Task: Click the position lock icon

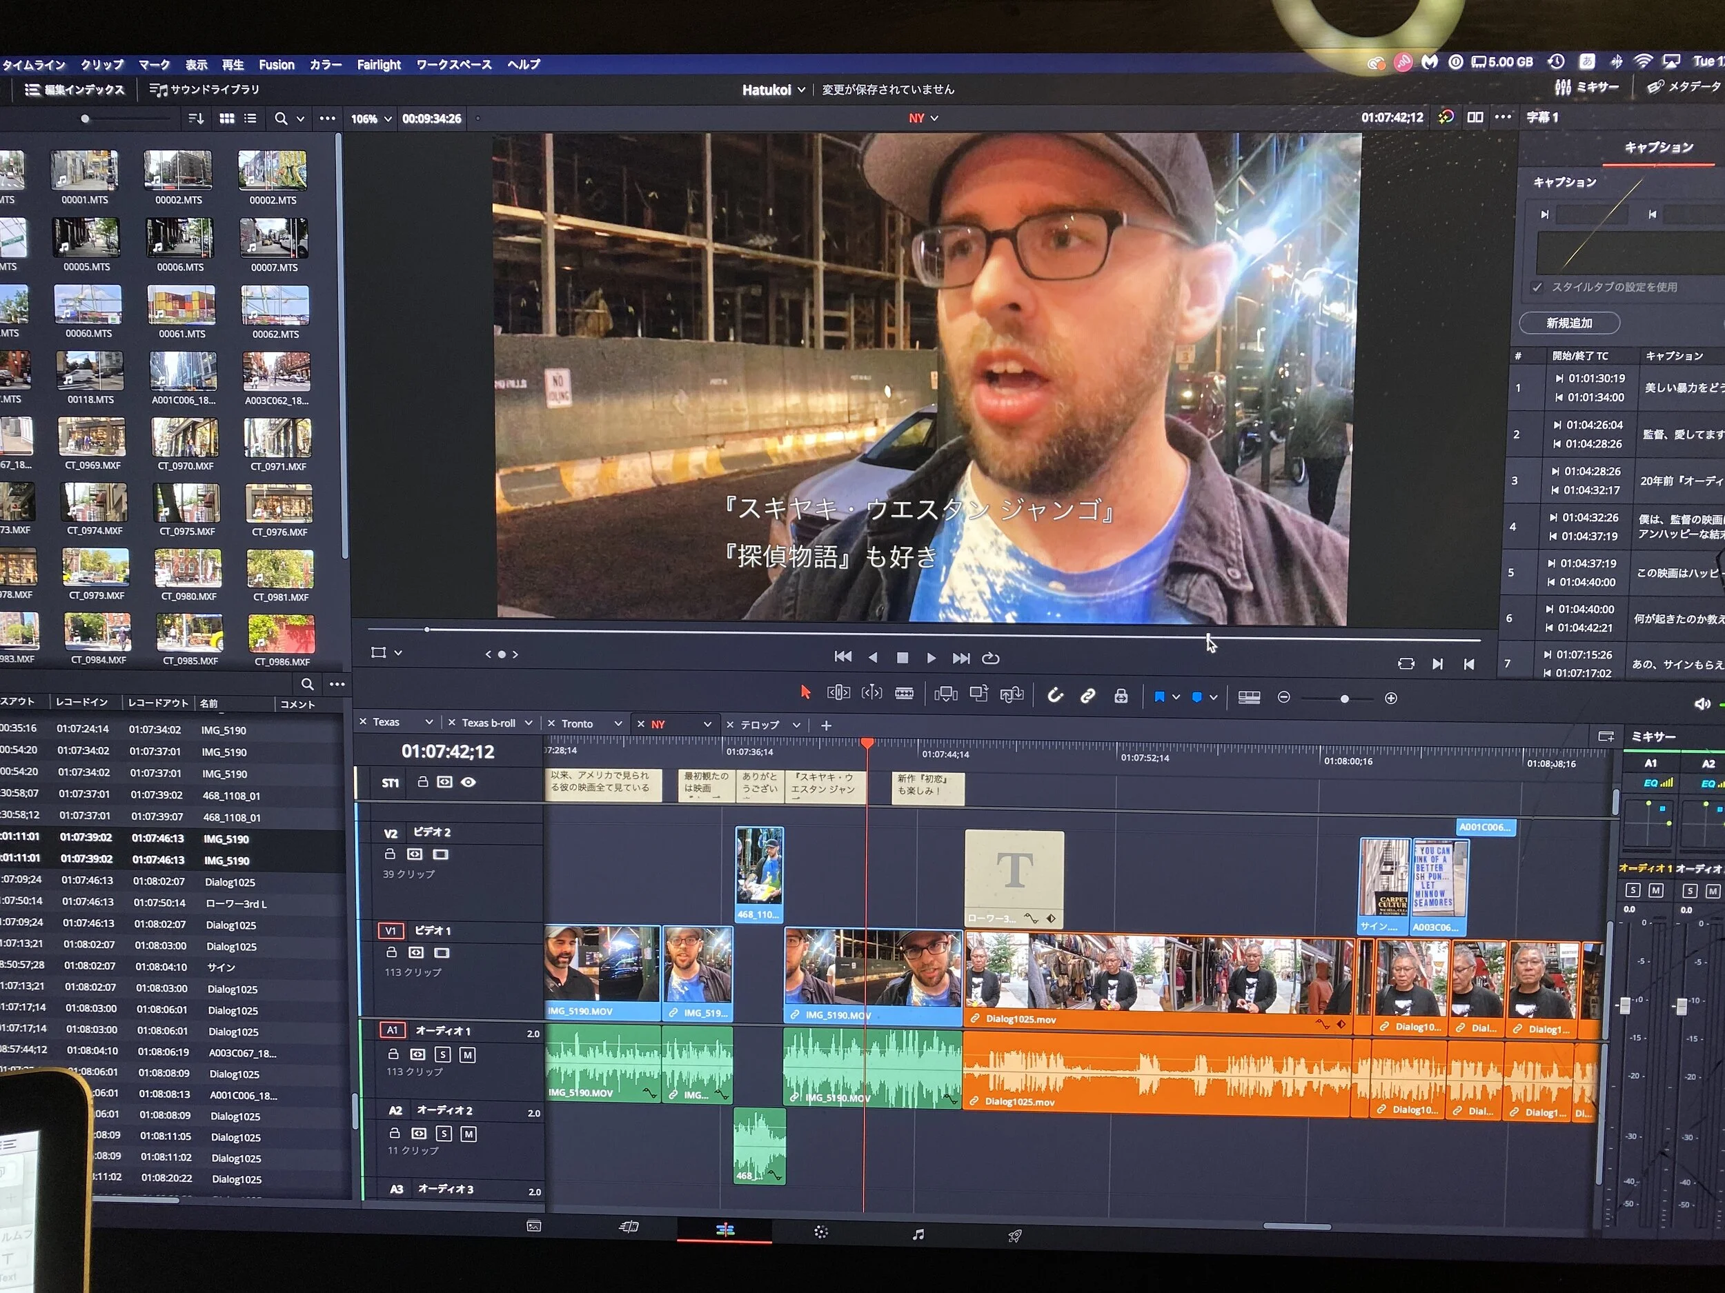Action: pos(1121,696)
